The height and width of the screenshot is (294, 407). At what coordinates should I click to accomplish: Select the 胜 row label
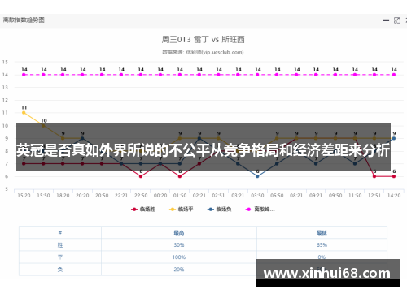(60, 245)
